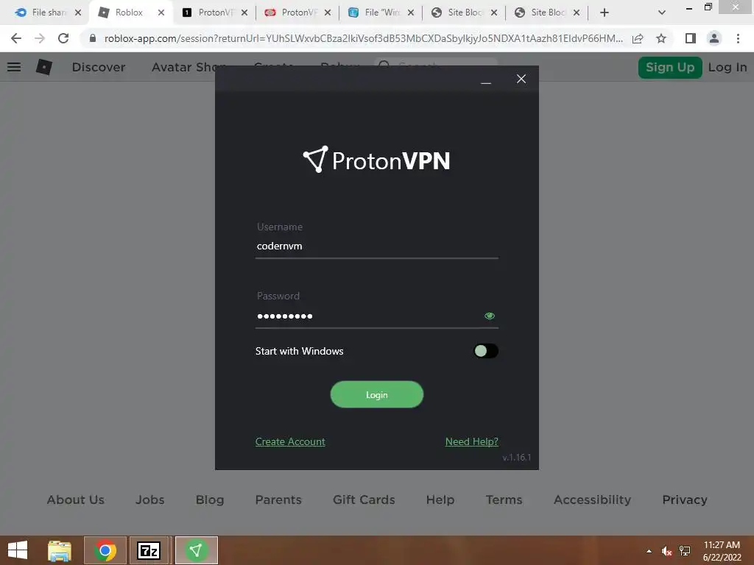Open the Create Account link
Image resolution: width=754 pixels, height=565 pixels.
pos(290,441)
